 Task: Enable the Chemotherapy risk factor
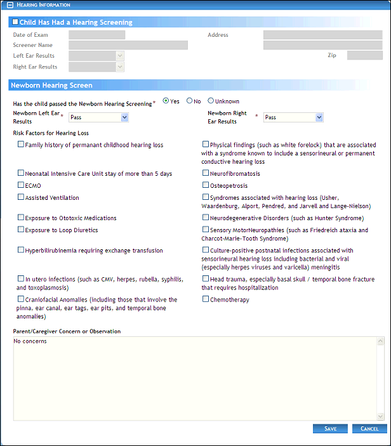206,299
